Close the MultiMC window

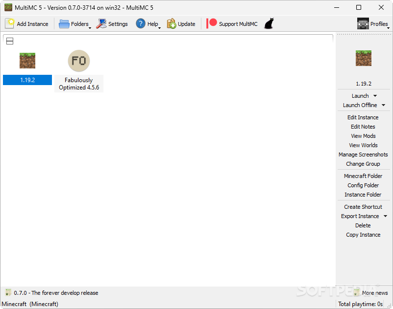(x=381, y=7)
